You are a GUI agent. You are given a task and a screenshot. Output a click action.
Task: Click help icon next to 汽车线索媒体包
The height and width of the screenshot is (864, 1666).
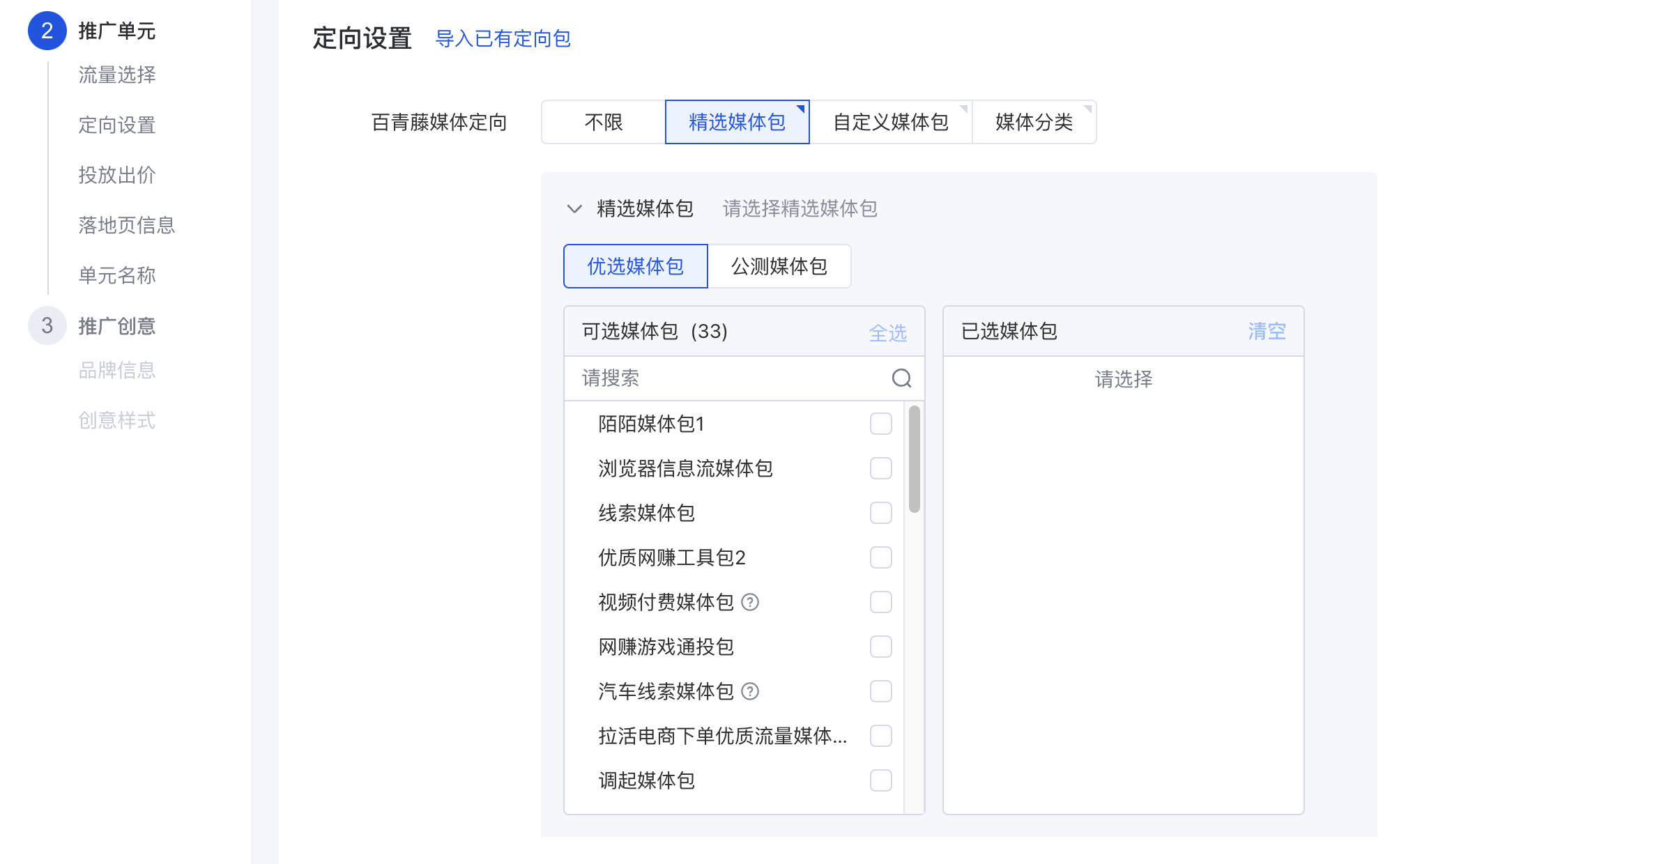tap(750, 691)
